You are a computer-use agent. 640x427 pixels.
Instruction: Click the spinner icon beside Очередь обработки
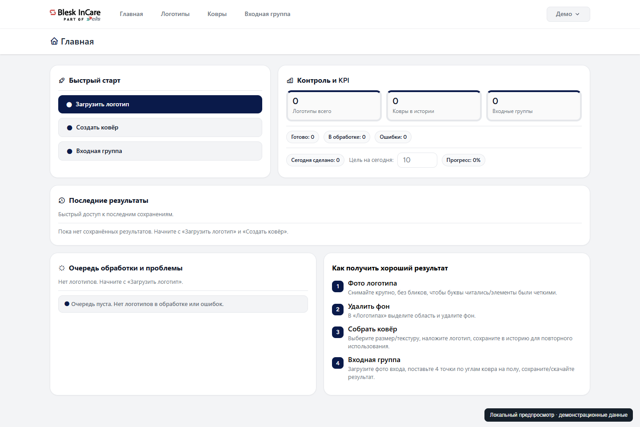[62, 268]
